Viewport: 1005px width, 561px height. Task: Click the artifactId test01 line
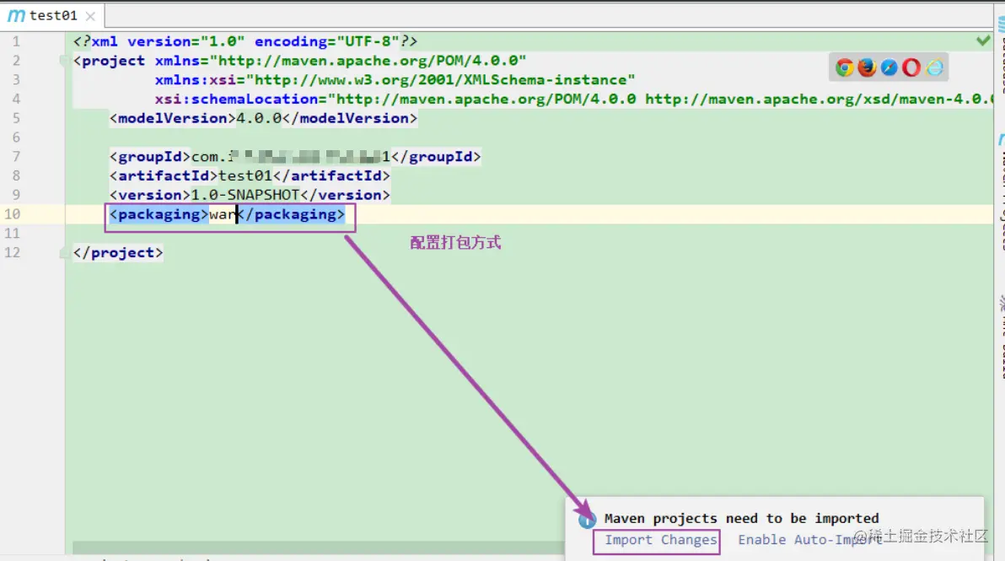(x=250, y=175)
